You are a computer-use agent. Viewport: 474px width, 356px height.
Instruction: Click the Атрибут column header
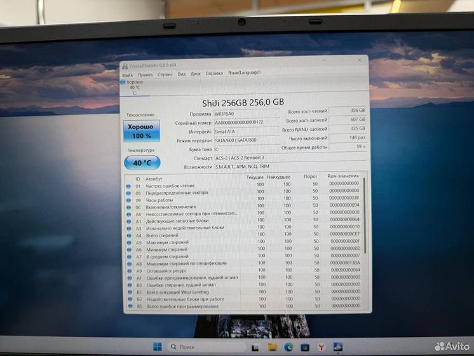(x=154, y=179)
